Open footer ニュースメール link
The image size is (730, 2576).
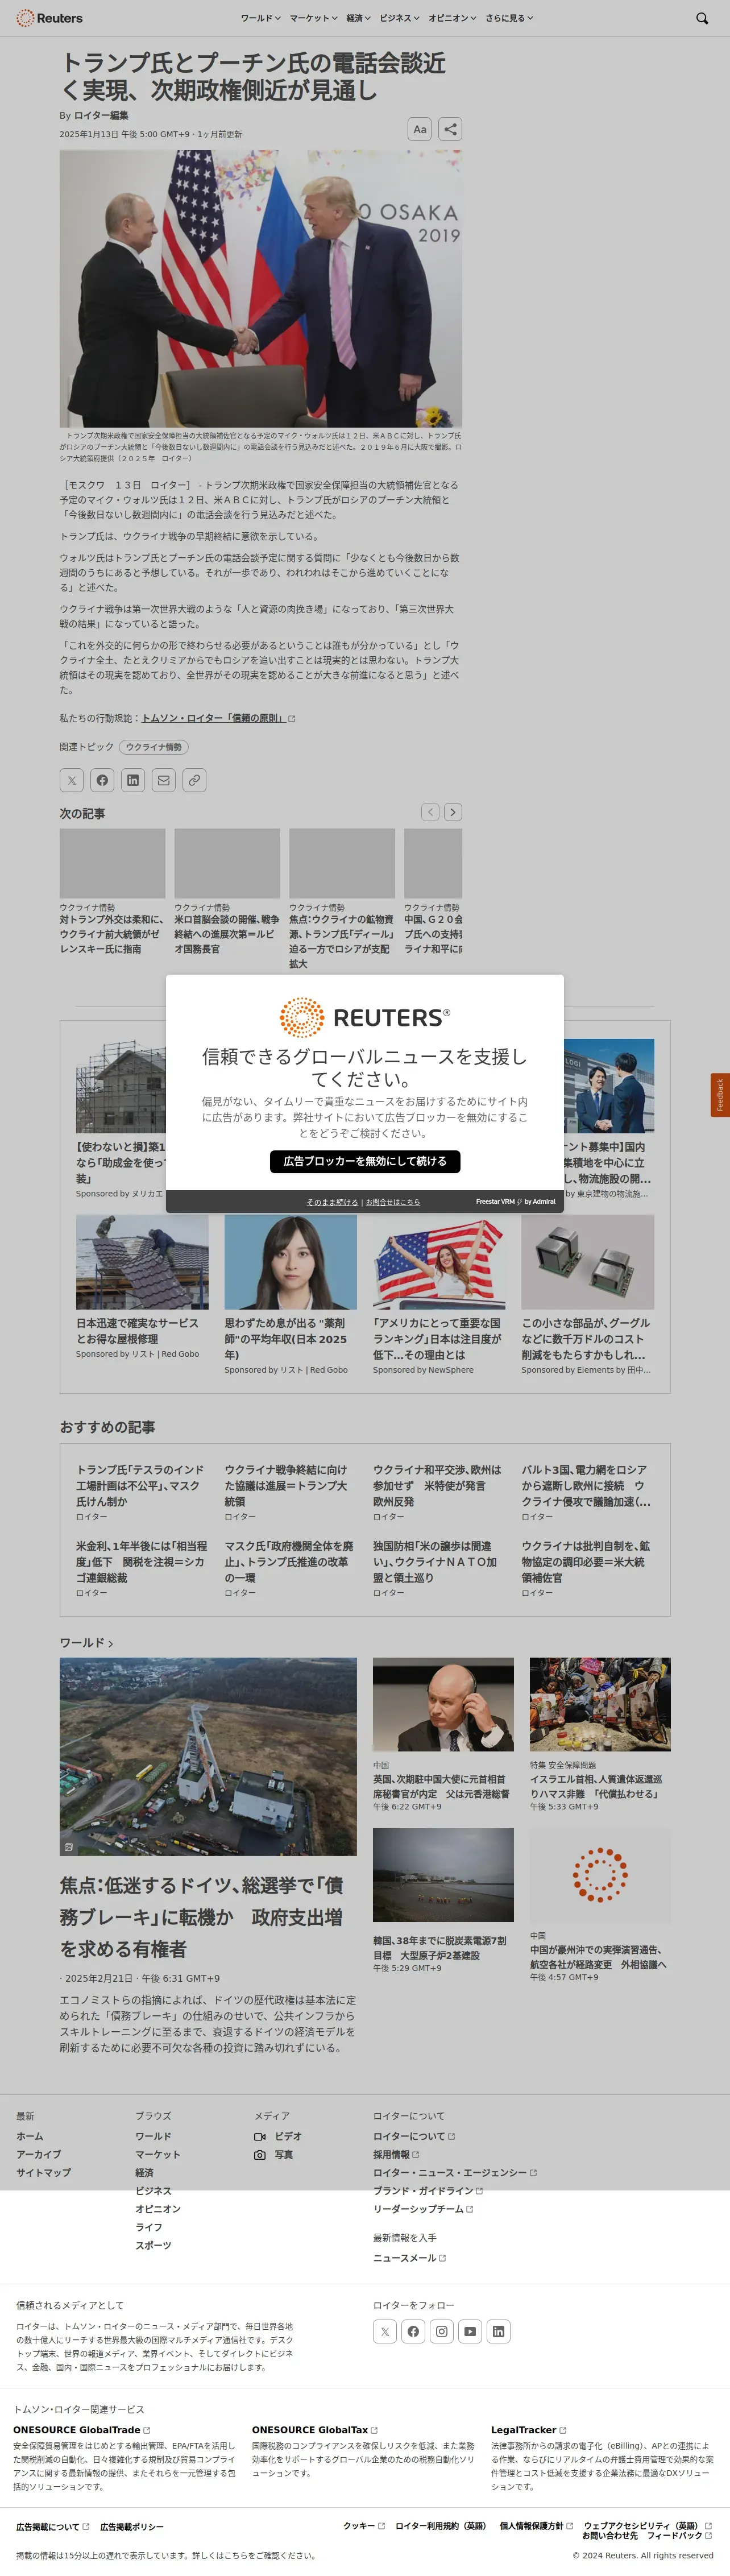[409, 2258]
